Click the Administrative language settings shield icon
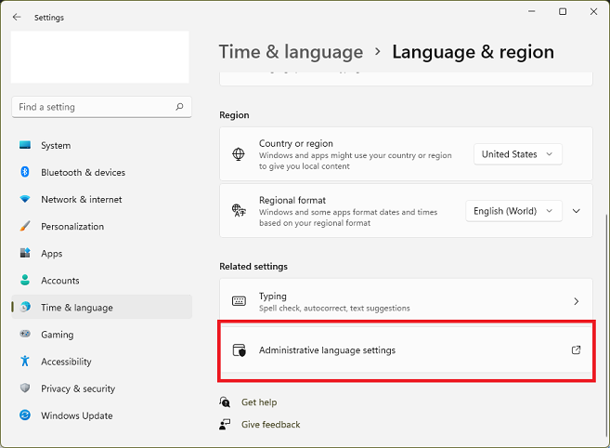 click(240, 350)
